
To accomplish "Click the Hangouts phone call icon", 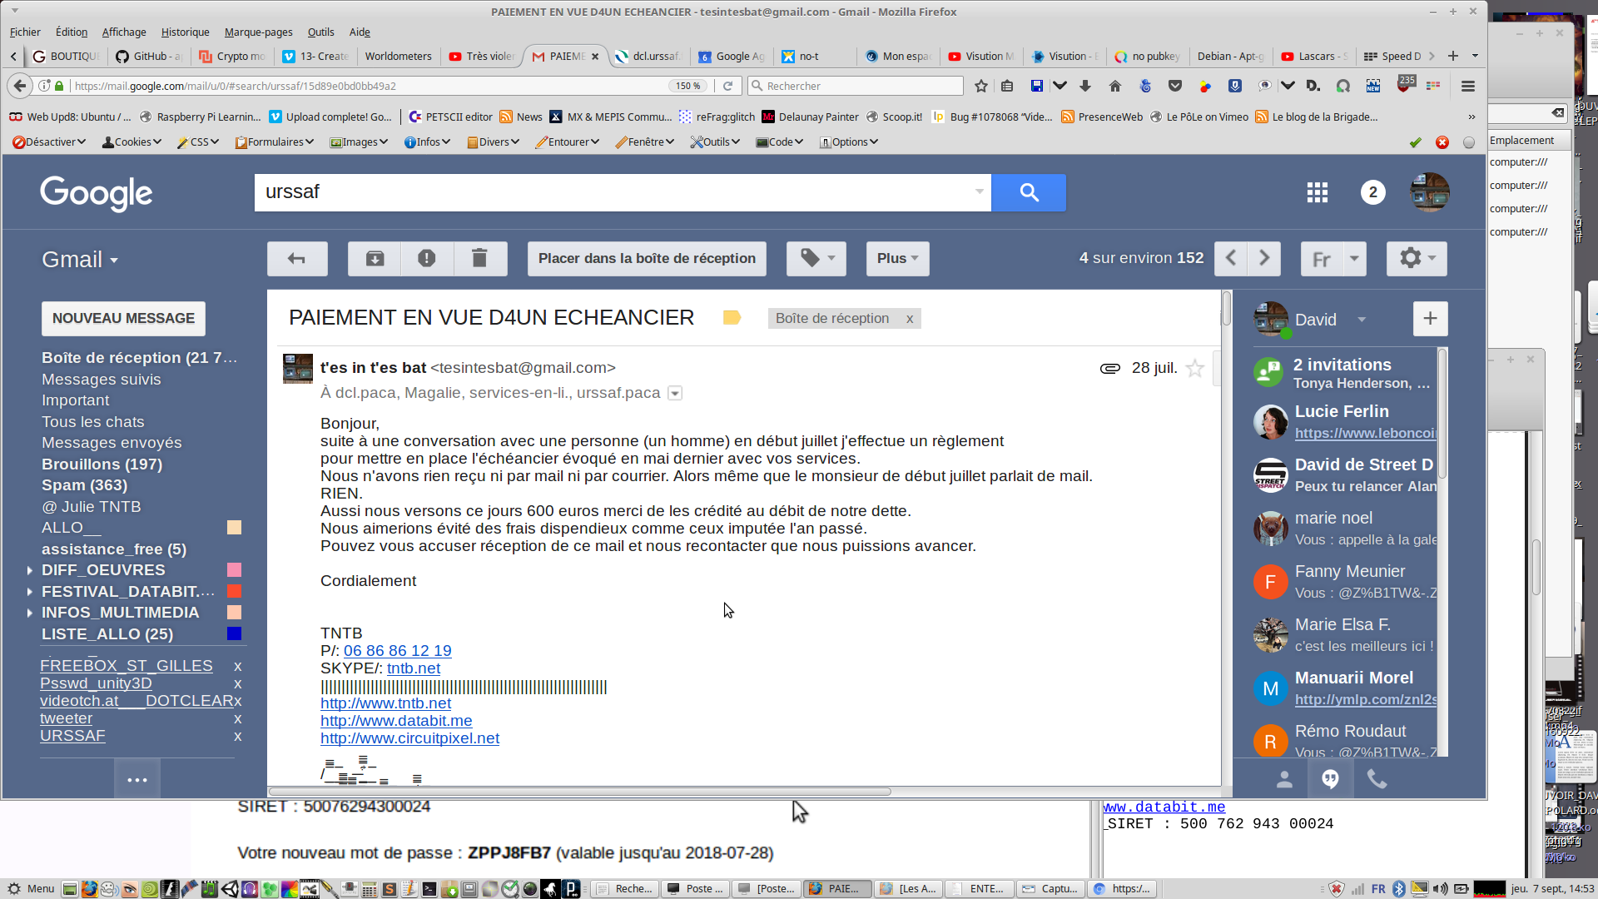I will (x=1377, y=779).
